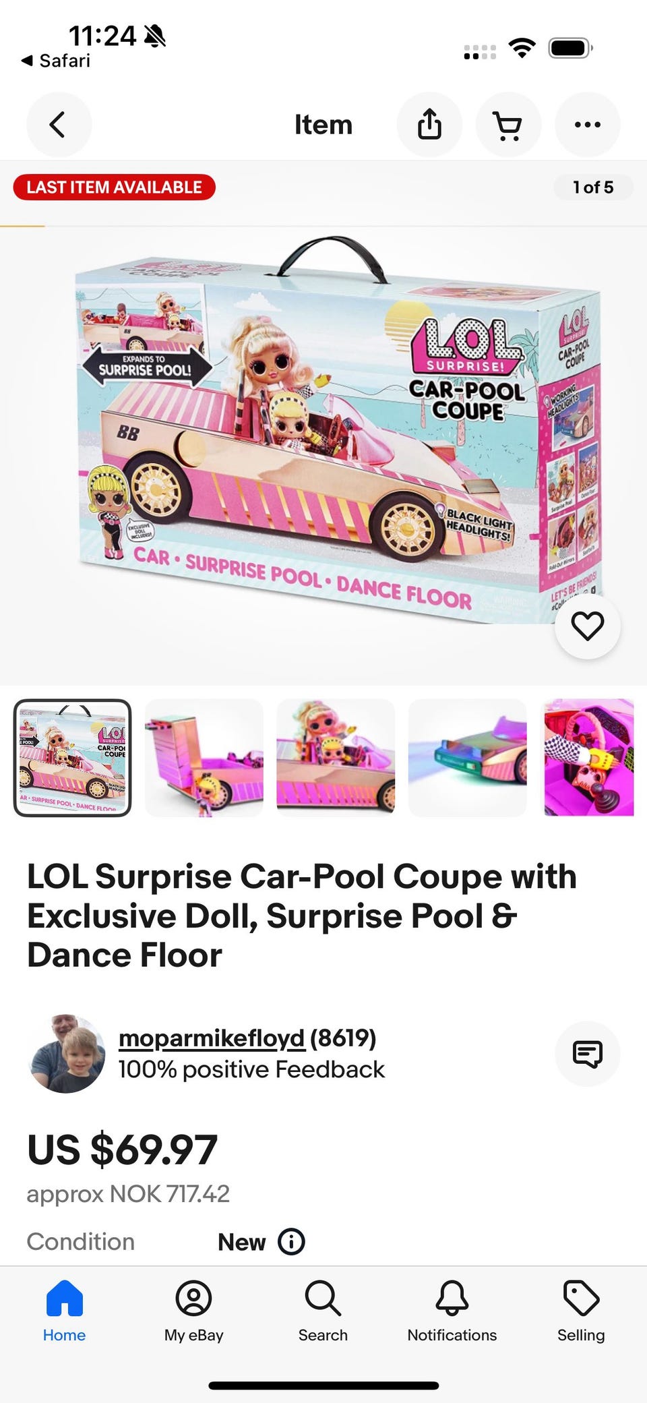The width and height of the screenshot is (647, 1403).
Task: View third thumbnail with dolls in car
Action: [336, 758]
